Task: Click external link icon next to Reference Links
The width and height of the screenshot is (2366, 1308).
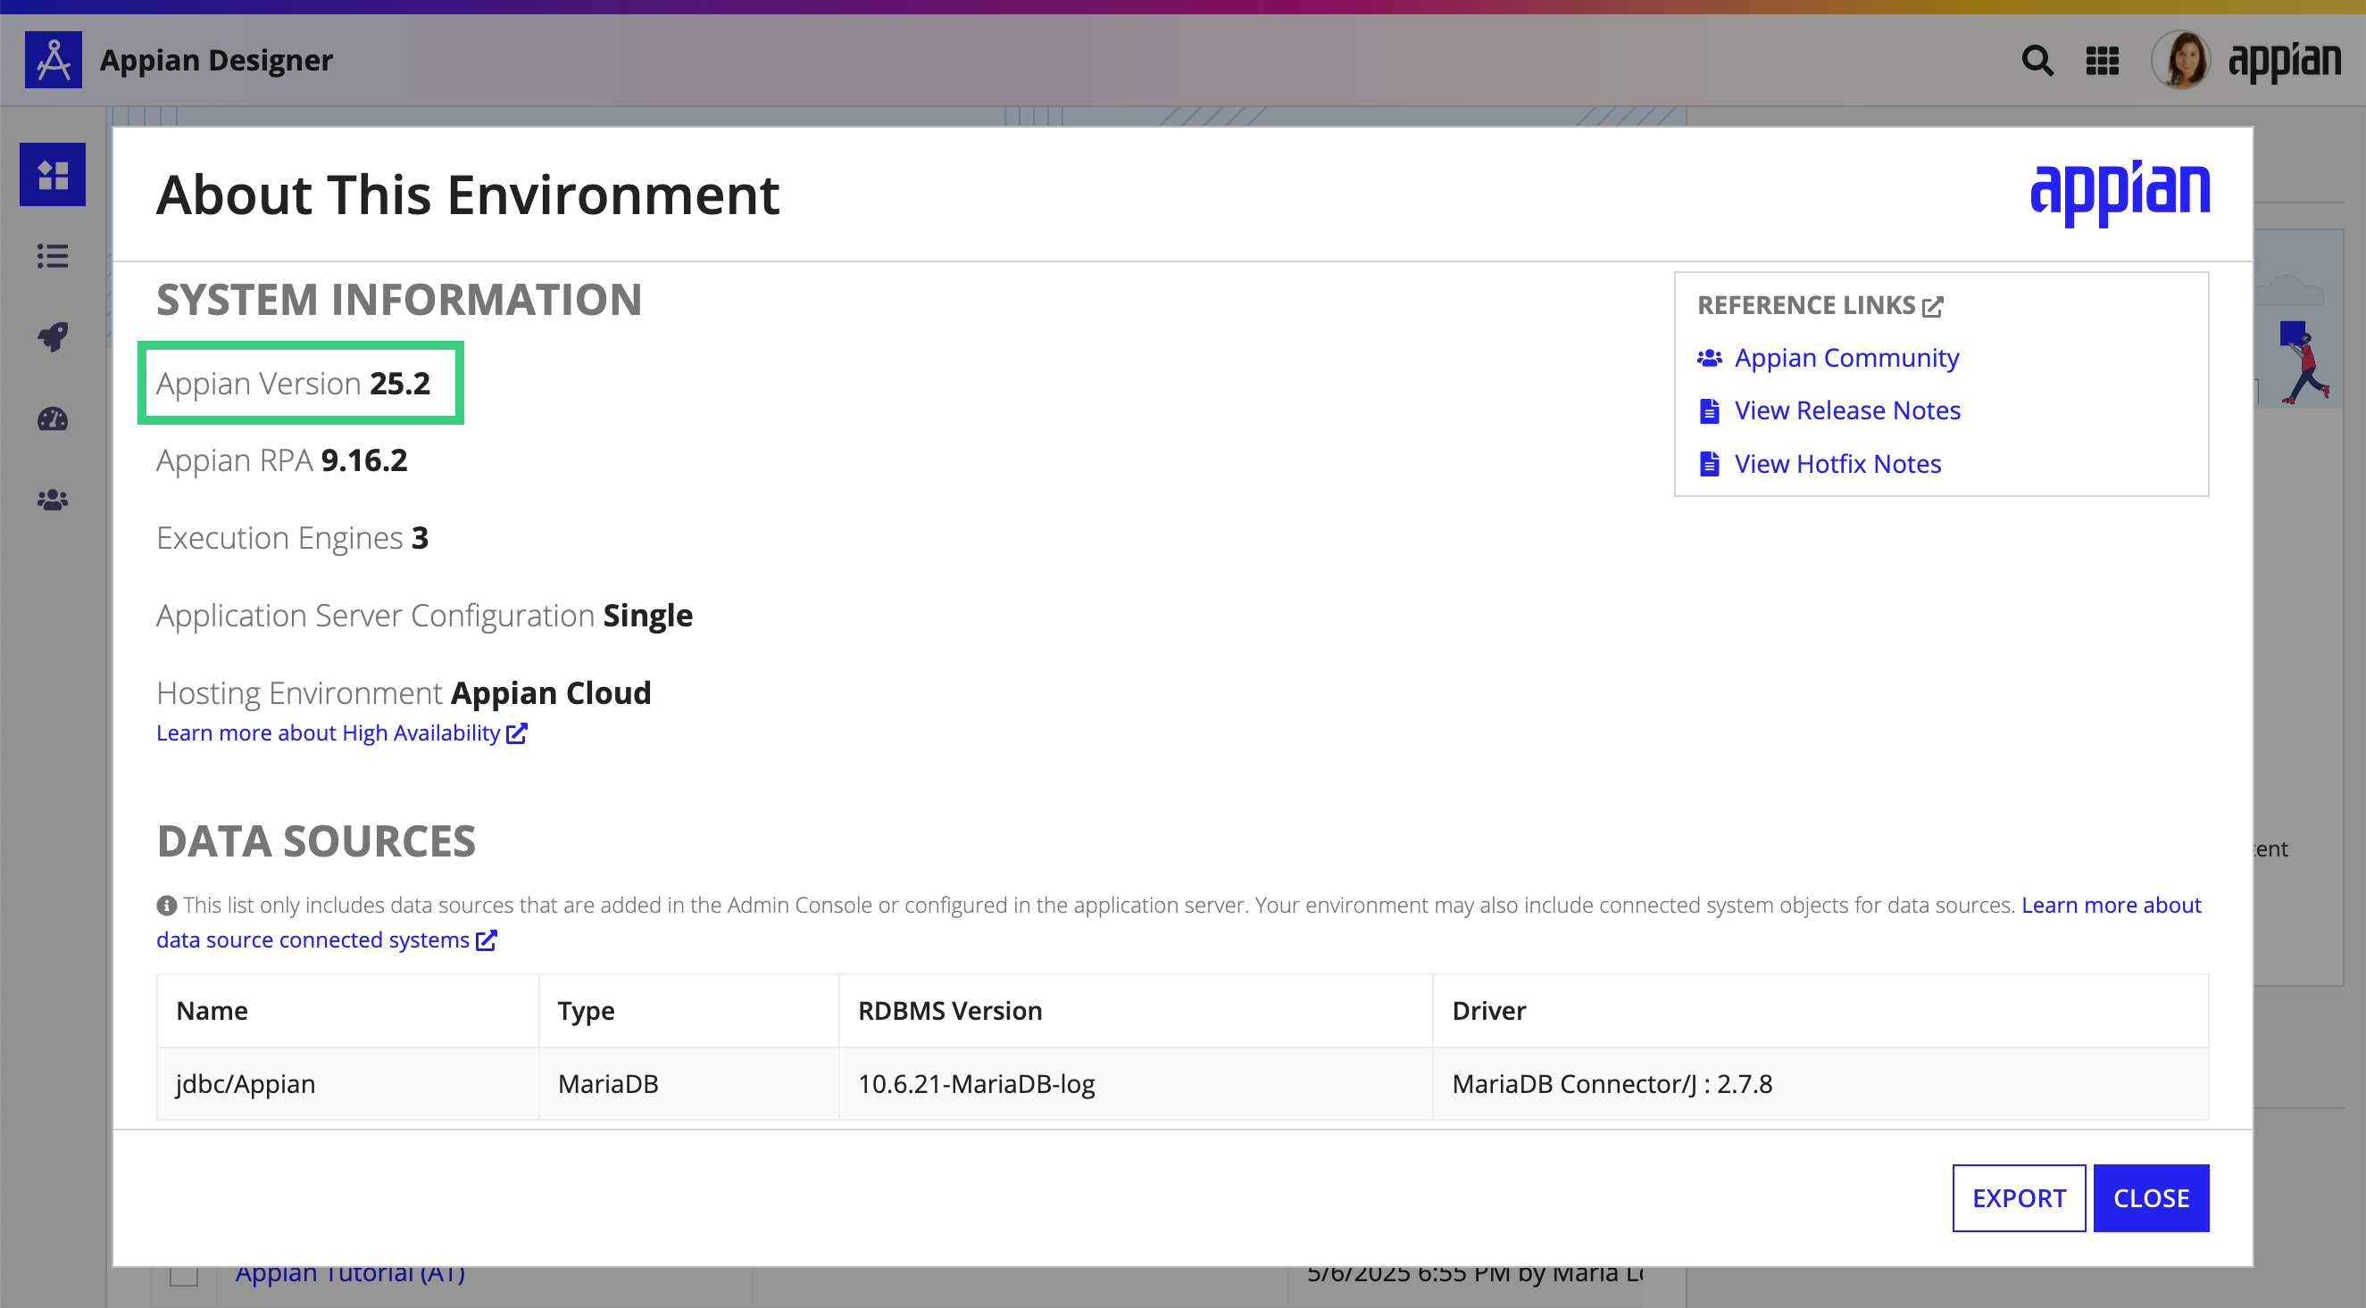Action: pyautogui.click(x=1932, y=306)
